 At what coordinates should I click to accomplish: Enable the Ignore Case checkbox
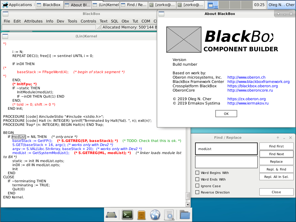coord(197,186)
